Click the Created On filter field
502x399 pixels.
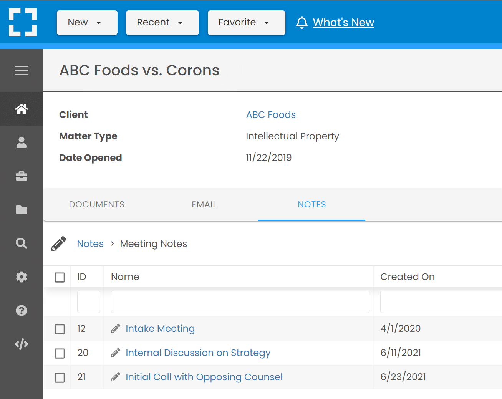441,302
